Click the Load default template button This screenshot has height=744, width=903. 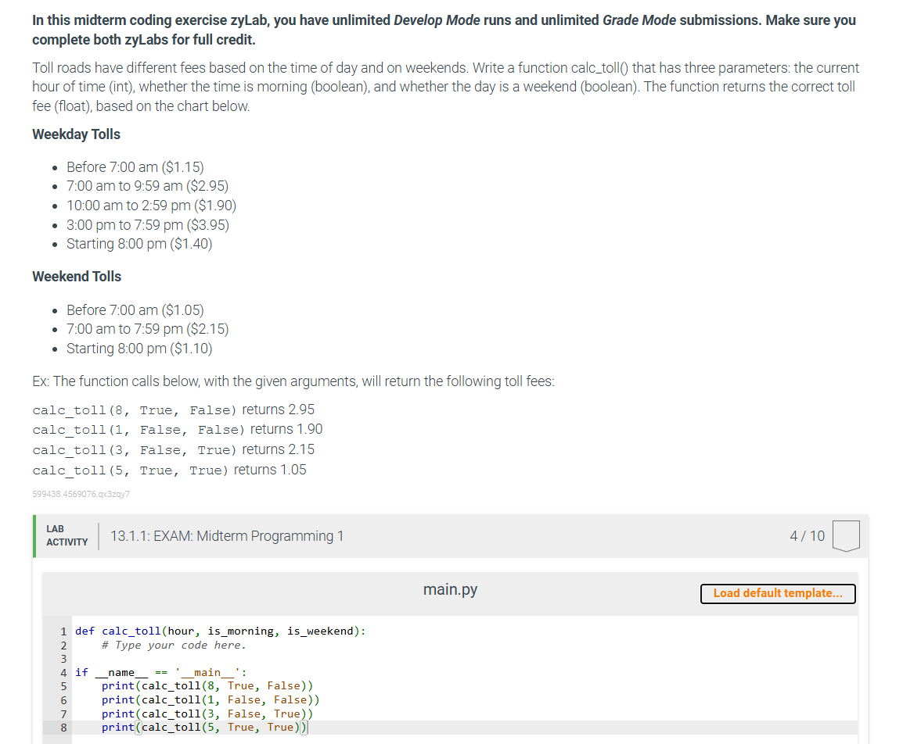click(778, 593)
